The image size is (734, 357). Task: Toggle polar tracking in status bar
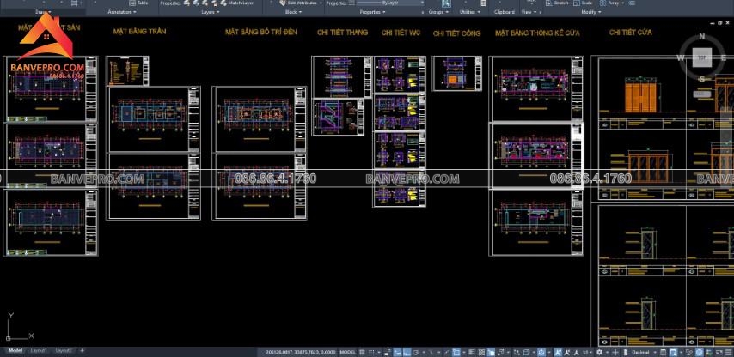416,352
